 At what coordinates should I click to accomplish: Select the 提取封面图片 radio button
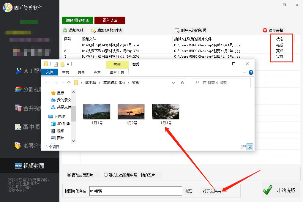[x=69, y=175]
